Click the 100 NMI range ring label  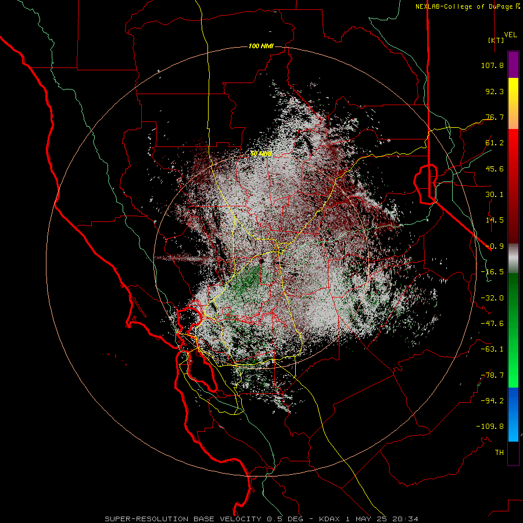pyautogui.click(x=261, y=46)
